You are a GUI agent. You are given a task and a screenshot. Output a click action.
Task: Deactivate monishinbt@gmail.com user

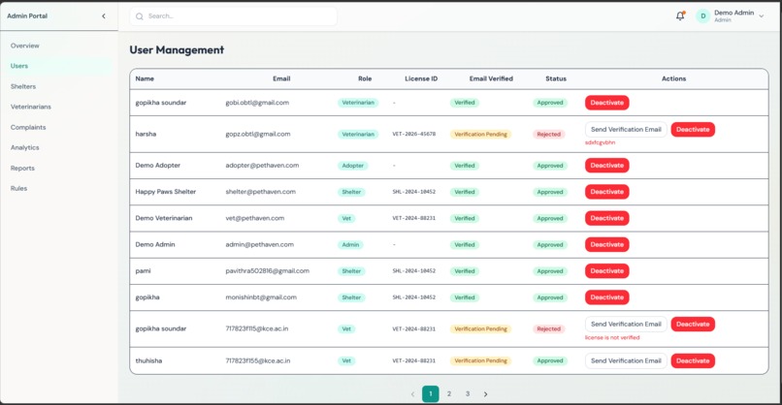pyautogui.click(x=607, y=297)
